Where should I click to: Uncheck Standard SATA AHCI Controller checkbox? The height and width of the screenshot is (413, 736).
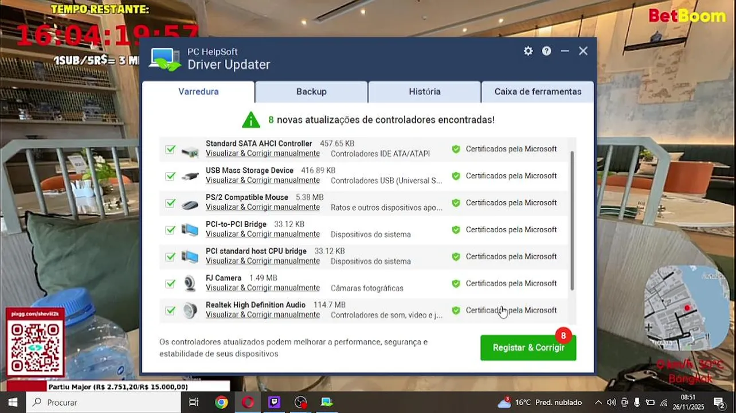pyautogui.click(x=170, y=149)
